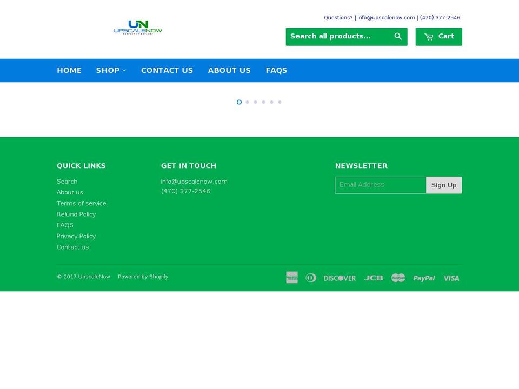Click the PayPal payment icon

[x=424, y=278]
